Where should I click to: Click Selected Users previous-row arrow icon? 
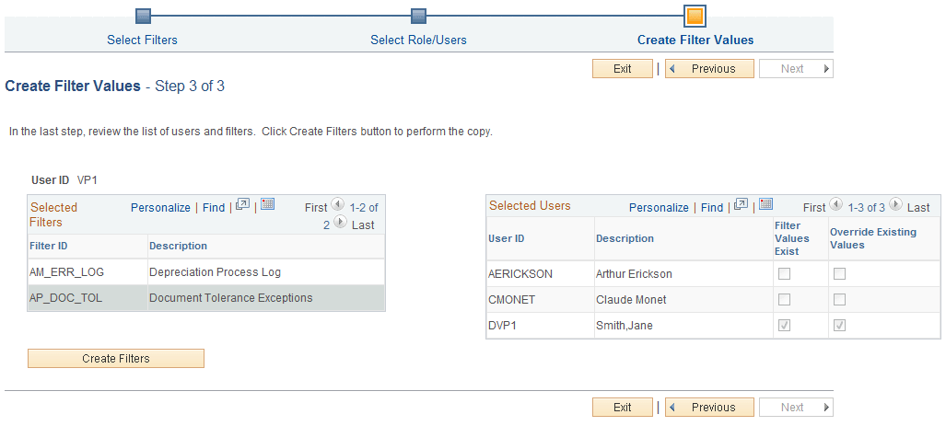pos(835,205)
